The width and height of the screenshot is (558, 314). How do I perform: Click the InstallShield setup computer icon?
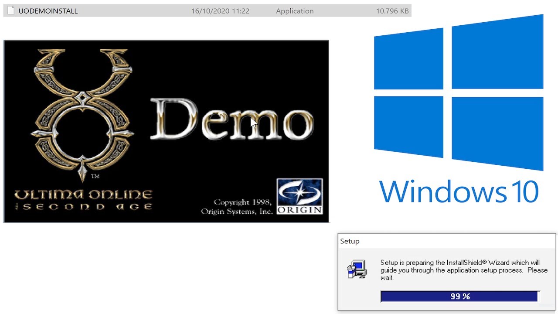point(357,270)
